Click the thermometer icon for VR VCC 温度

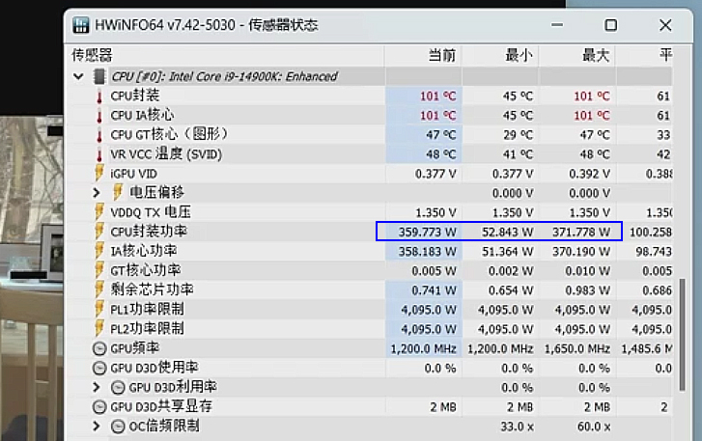[x=98, y=154]
